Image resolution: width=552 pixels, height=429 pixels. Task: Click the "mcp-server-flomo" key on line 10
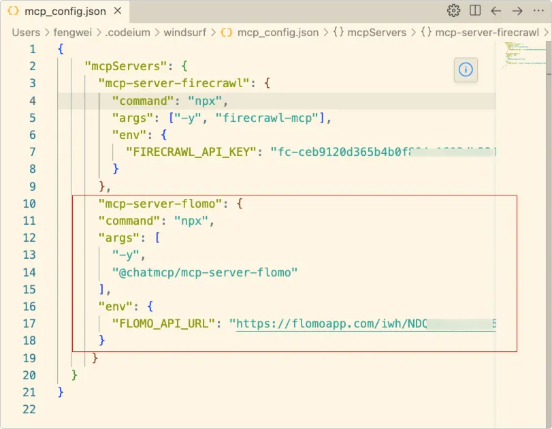160,204
